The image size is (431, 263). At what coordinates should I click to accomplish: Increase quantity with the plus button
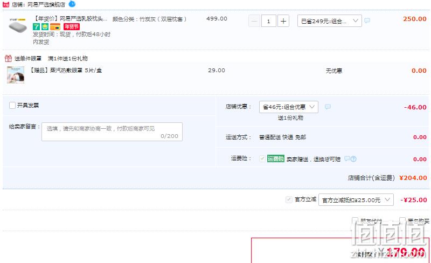click(x=283, y=21)
